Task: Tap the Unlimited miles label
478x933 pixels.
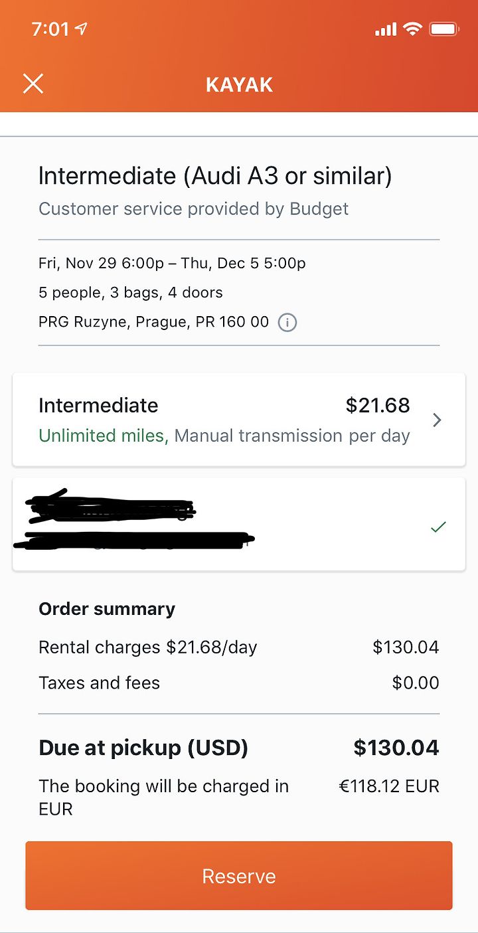Action: click(x=102, y=436)
